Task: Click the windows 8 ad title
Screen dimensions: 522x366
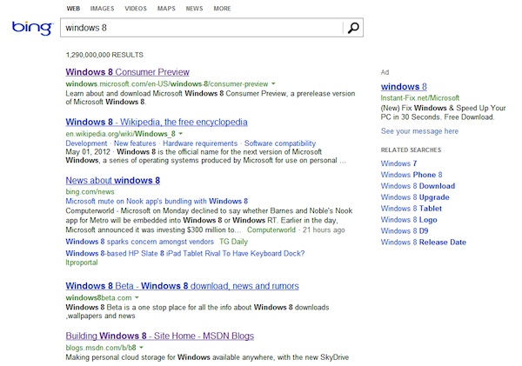Action: (404, 87)
